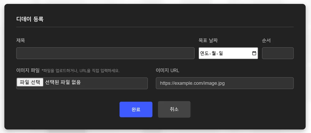Viewport: 311px width, 133px height.
Task: Focus the 순서 input box
Action: (x=277, y=53)
